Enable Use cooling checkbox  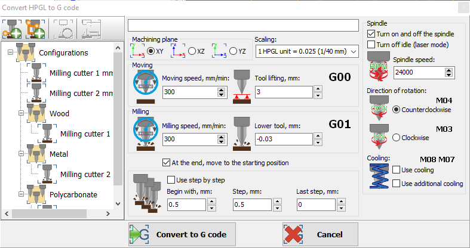tap(397, 170)
